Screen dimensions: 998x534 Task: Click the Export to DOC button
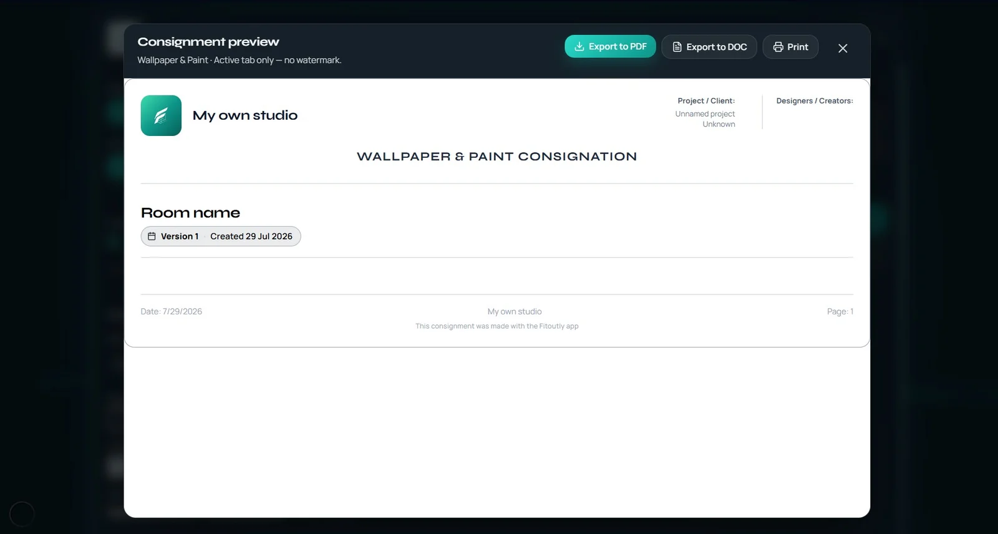709,47
